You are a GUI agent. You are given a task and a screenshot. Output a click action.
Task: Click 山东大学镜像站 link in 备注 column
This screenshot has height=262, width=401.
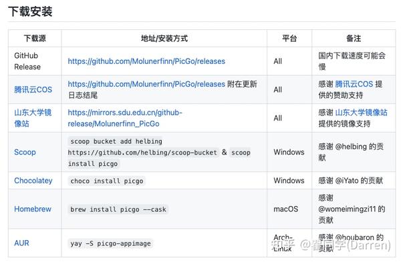tap(361, 113)
